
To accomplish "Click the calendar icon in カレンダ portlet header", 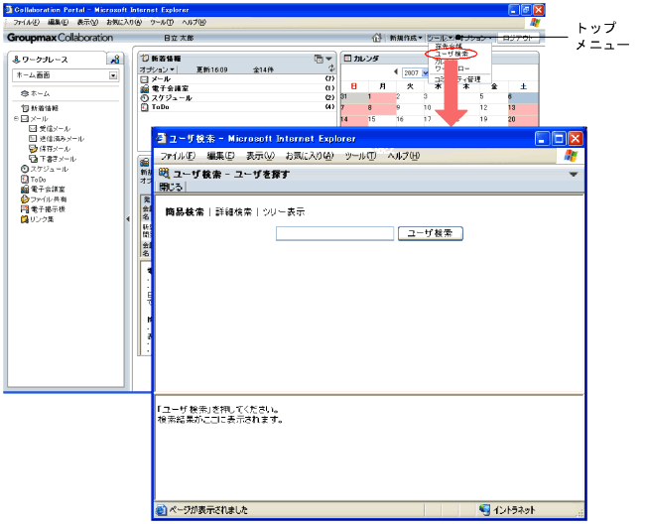I will [347, 59].
